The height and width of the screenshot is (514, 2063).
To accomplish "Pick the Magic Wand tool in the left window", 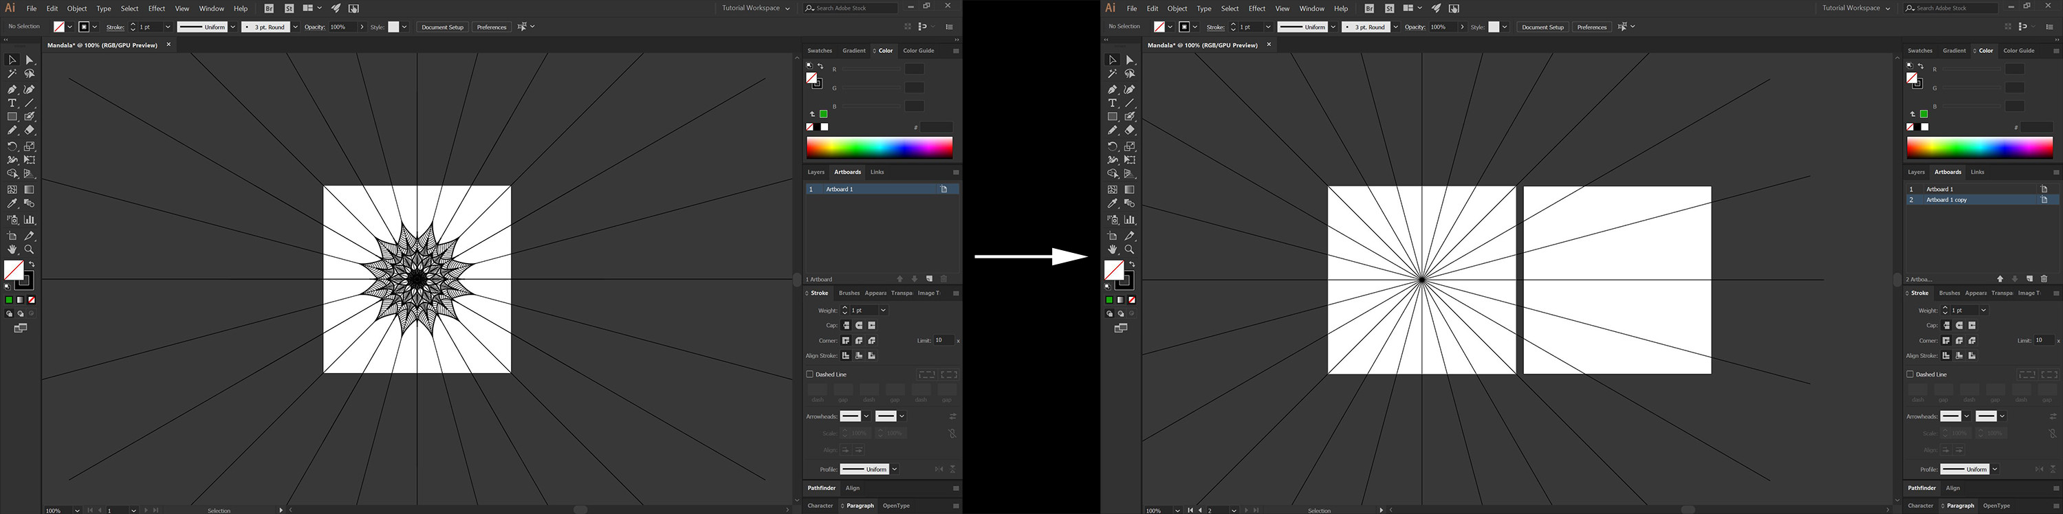I will pos(12,74).
